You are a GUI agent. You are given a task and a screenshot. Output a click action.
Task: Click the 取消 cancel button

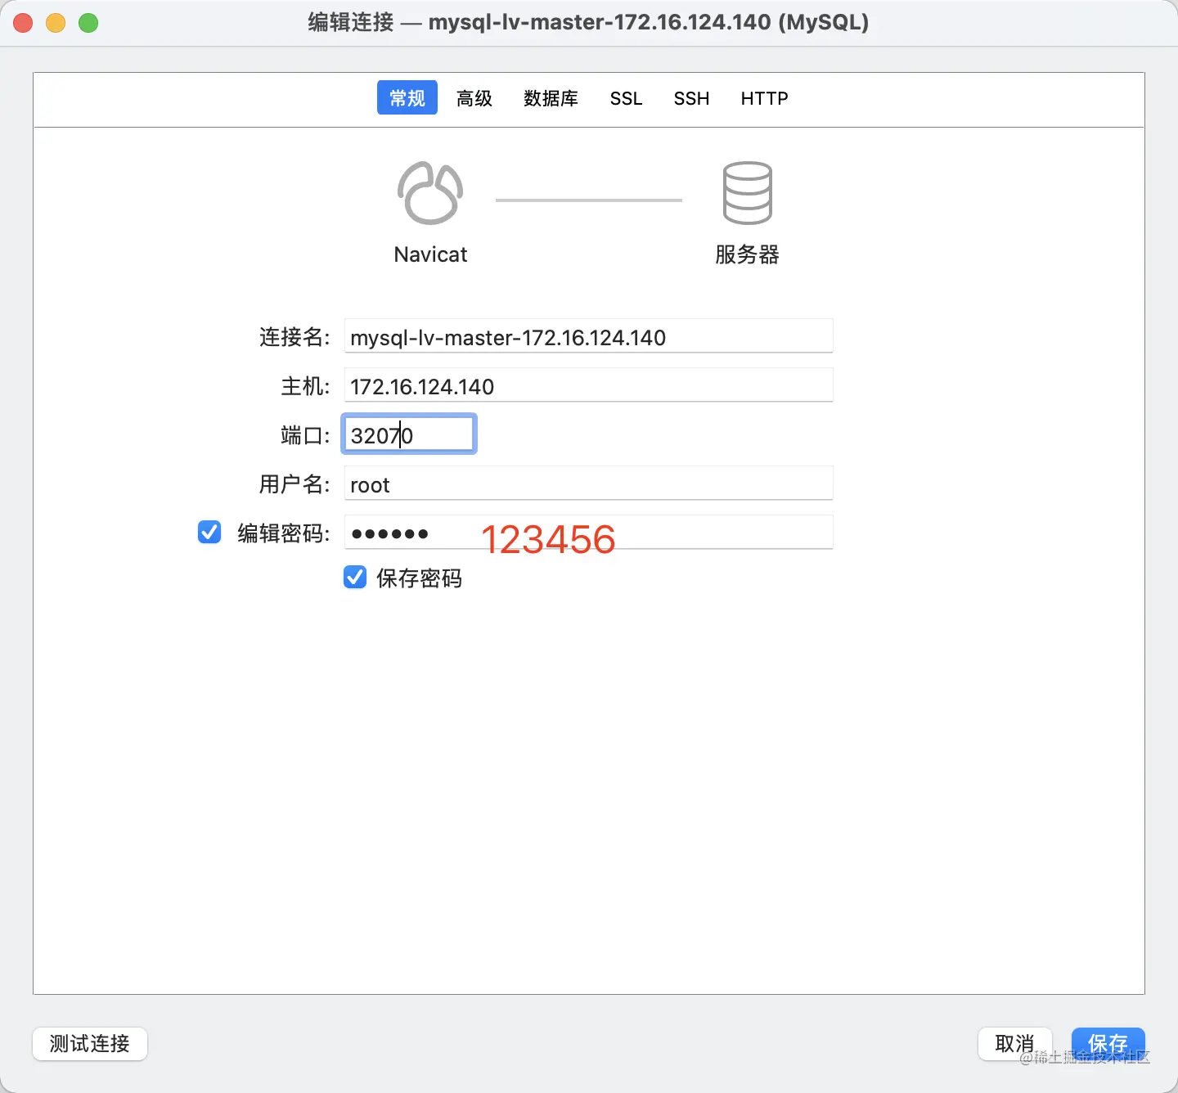(1015, 1044)
